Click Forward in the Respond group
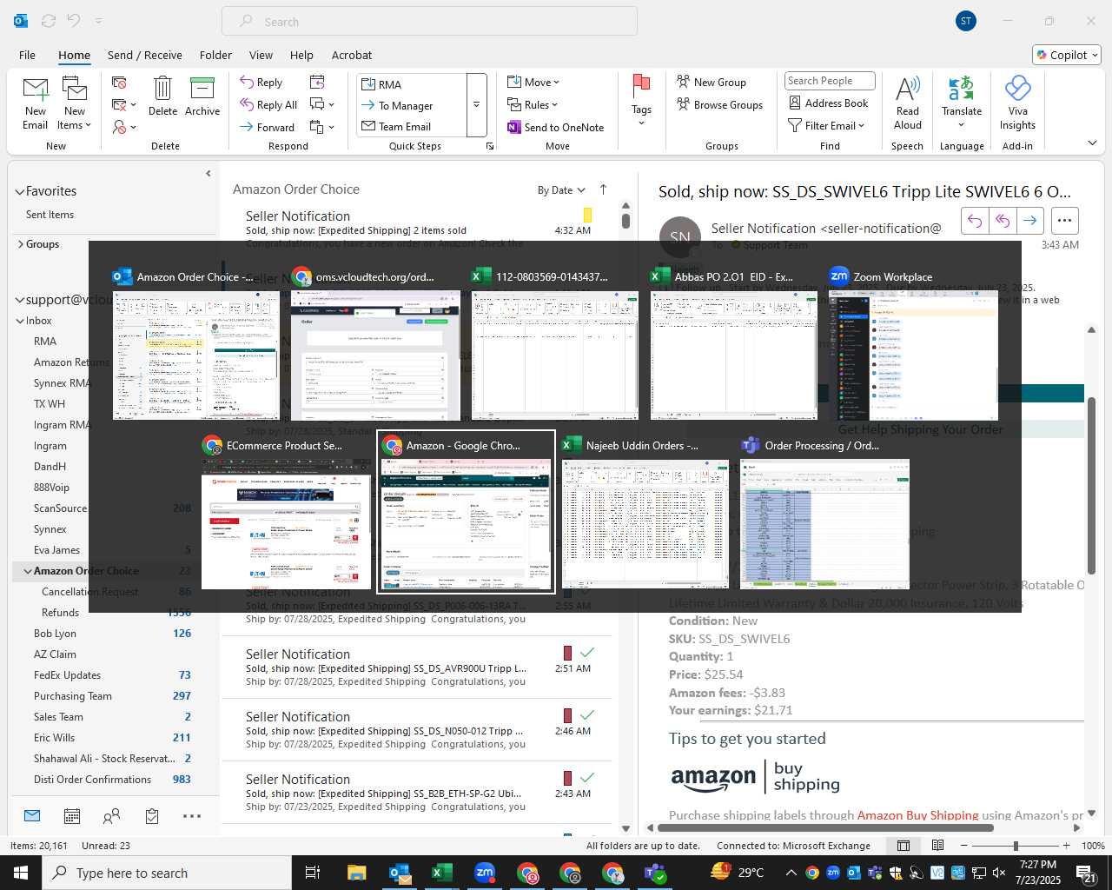This screenshot has height=890, width=1112. 268,128
